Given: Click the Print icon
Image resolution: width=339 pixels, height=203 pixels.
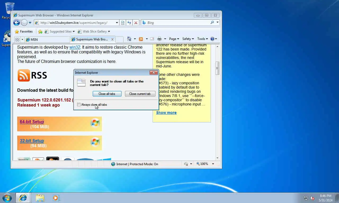Looking at the screenshot, I should [x=159, y=39].
